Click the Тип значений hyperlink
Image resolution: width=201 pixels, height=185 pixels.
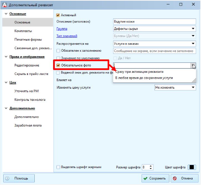tap(67, 36)
